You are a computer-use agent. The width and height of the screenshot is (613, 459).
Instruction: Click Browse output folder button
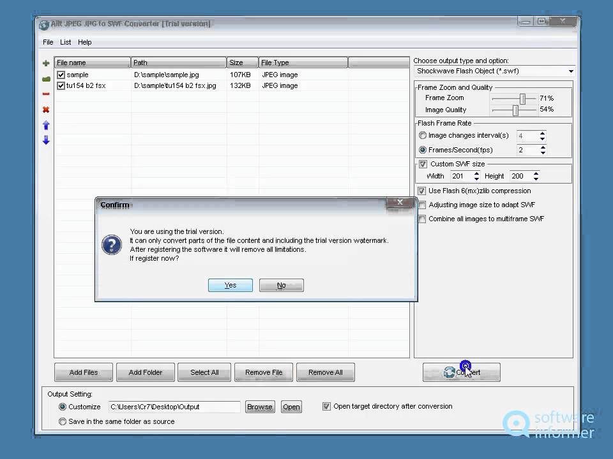click(260, 407)
